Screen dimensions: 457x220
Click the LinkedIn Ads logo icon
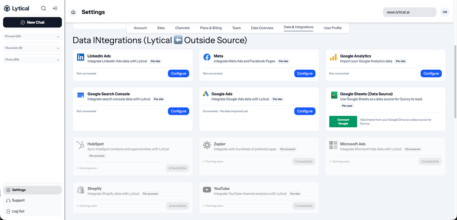pyautogui.click(x=81, y=57)
